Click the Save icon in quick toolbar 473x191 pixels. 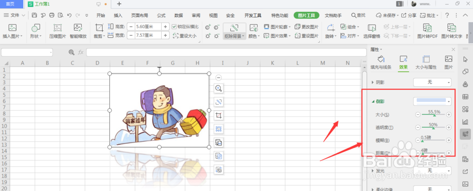point(35,16)
